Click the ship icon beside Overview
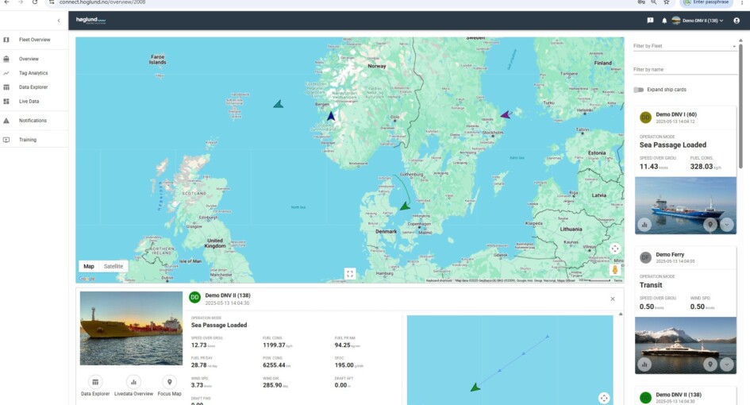 tap(6, 59)
